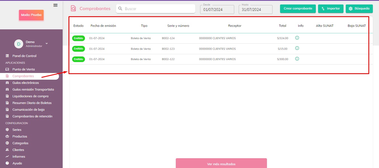Image resolution: width=379 pixels, height=168 pixels.
Task: Open Punto de Venta in sidebar
Action: point(23,69)
